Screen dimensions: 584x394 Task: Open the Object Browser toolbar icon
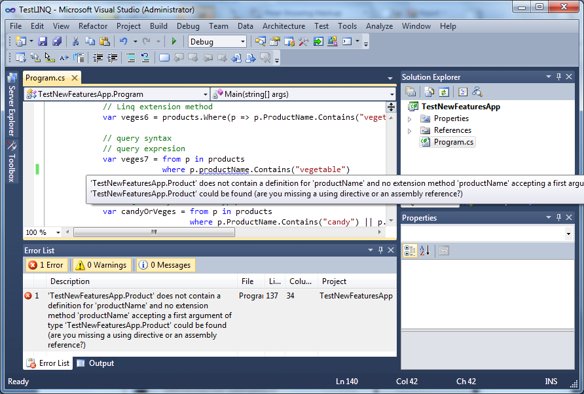(x=289, y=41)
